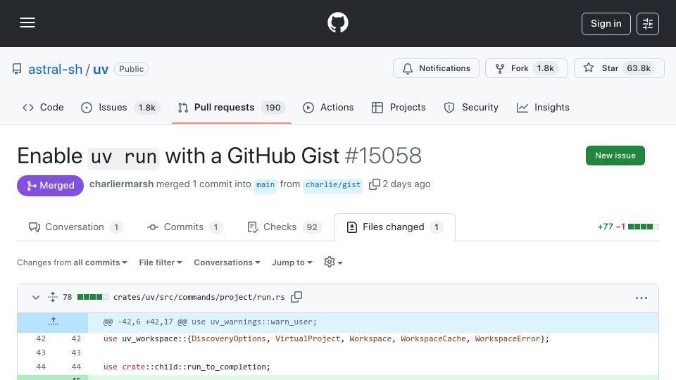The width and height of the screenshot is (676, 380).
Task: Switch to the Checks tab
Action: coord(283,227)
